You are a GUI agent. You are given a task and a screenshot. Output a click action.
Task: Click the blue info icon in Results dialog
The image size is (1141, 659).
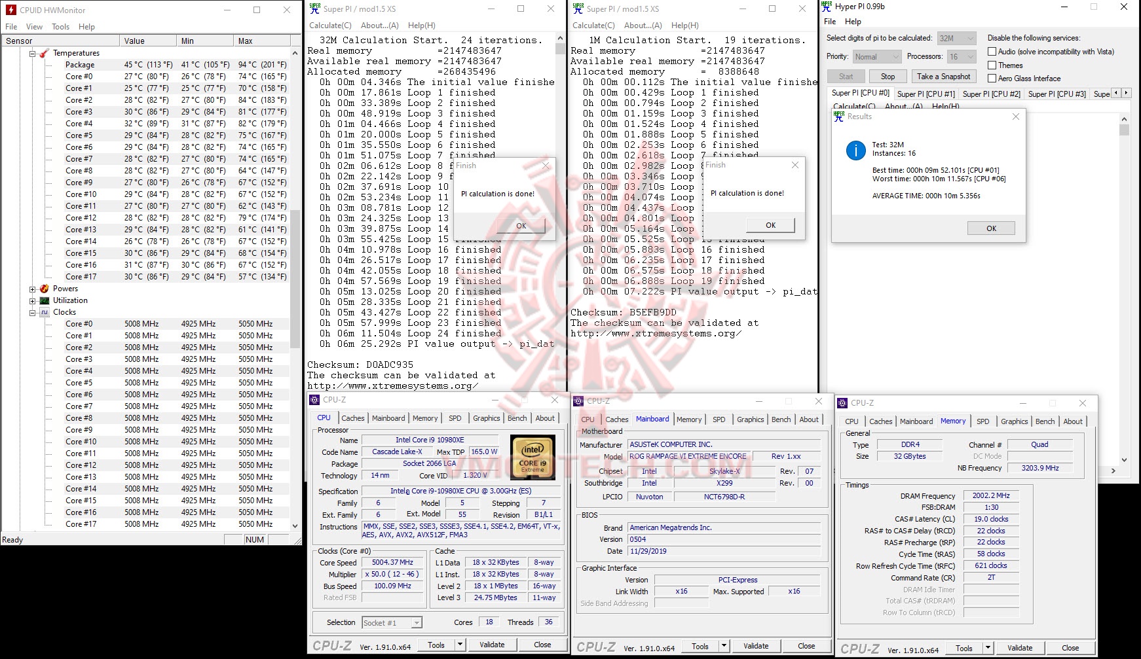(x=855, y=151)
